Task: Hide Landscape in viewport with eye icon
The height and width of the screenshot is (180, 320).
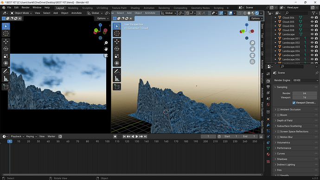Action: coord(312,34)
